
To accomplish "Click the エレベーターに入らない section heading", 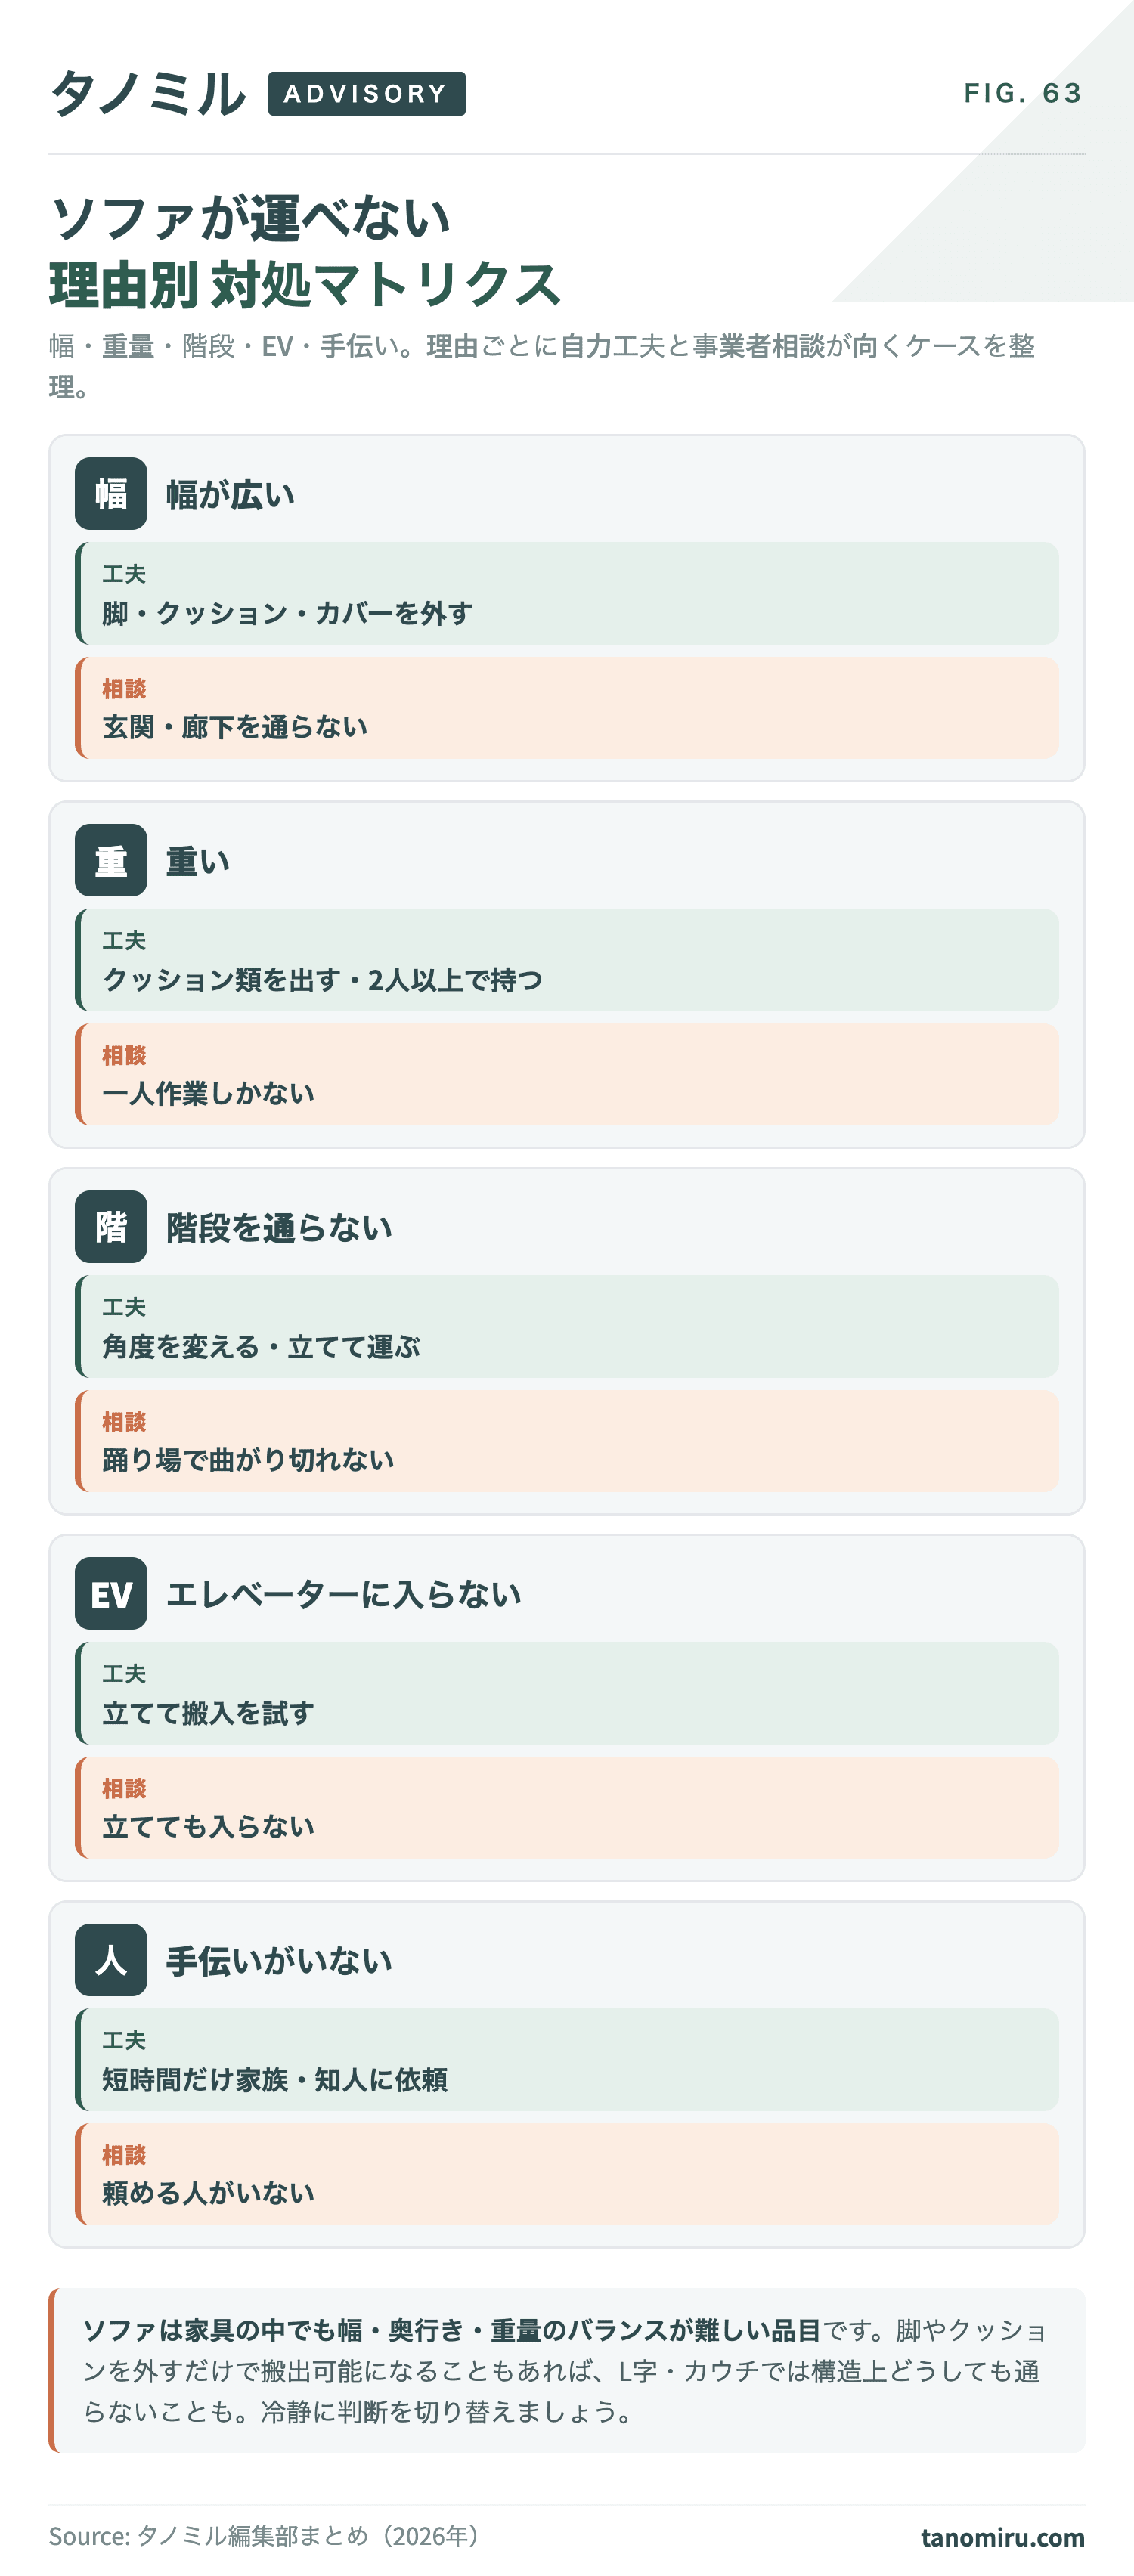I will click(344, 1594).
